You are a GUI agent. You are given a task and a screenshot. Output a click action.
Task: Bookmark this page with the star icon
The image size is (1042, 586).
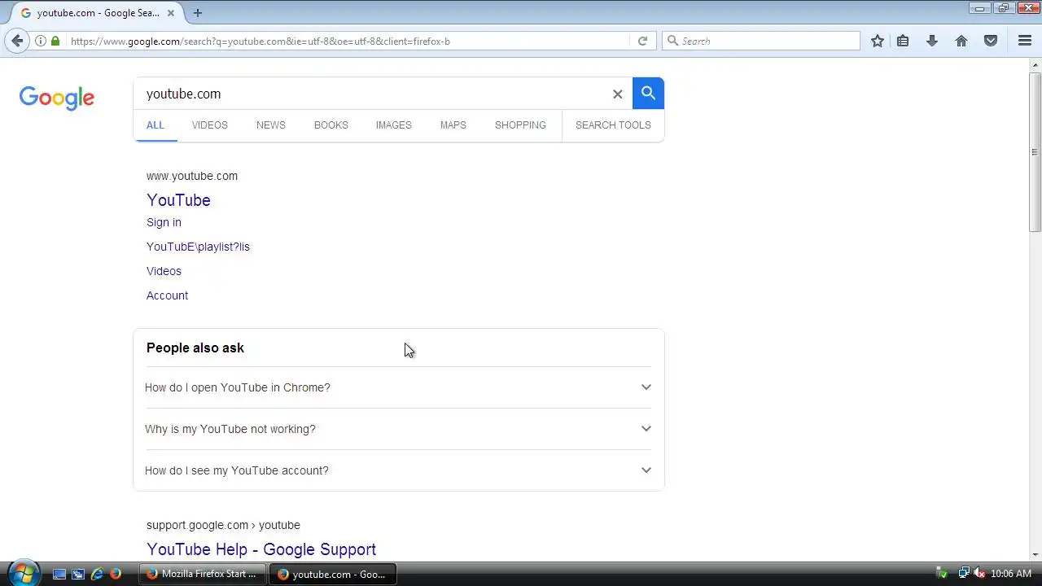click(x=878, y=41)
